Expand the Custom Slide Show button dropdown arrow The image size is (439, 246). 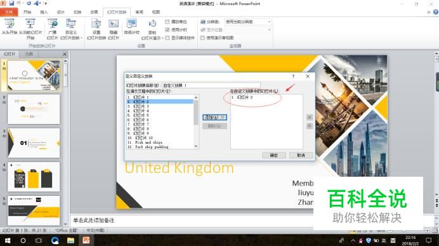click(81, 38)
